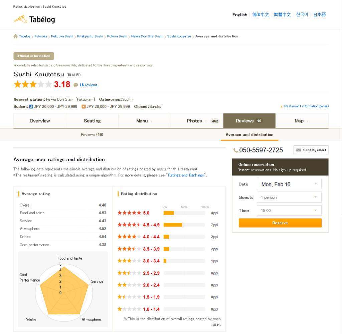Click the review speech bubble icon

76,85
